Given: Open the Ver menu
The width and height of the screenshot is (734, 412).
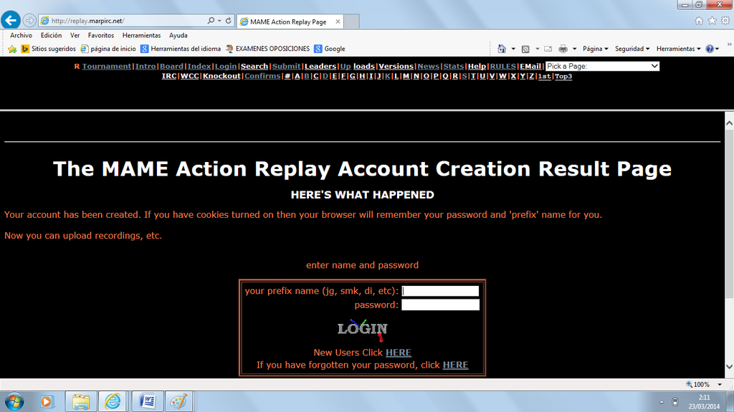Looking at the screenshot, I should pyautogui.click(x=75, y=35).
